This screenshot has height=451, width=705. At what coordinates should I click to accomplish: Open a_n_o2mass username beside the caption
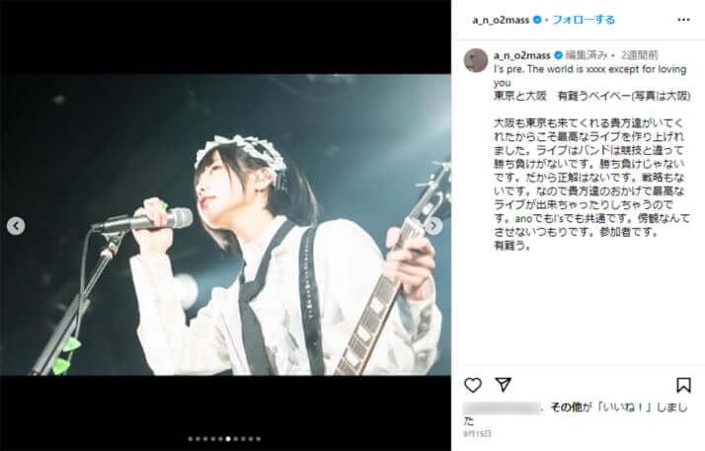(x=522, y=55)
